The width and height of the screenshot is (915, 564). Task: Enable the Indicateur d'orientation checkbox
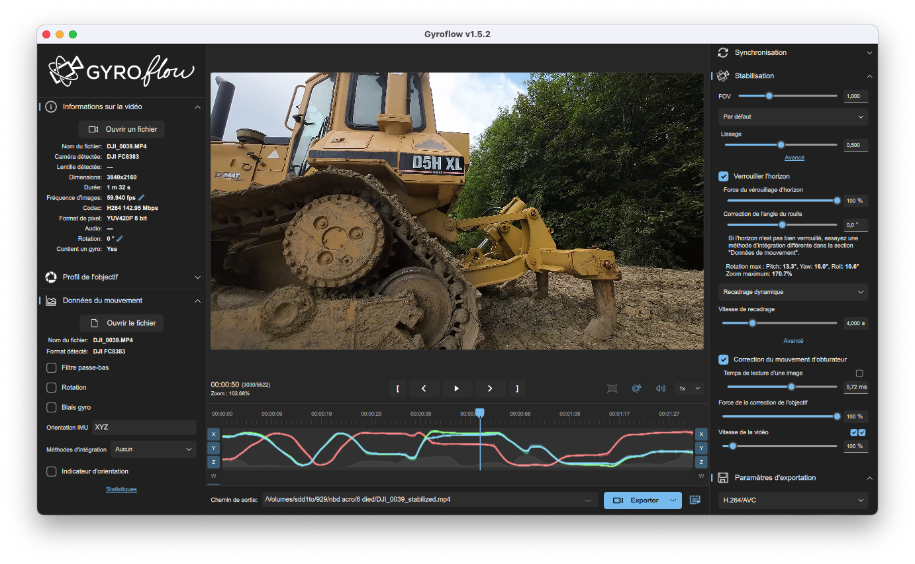tap(51, 471)
